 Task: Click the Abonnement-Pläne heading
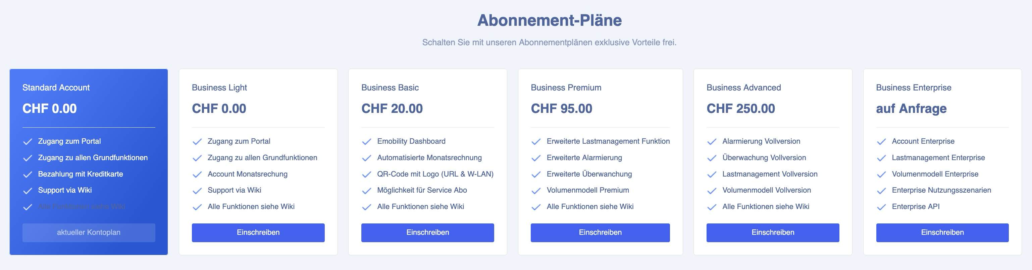549,20
